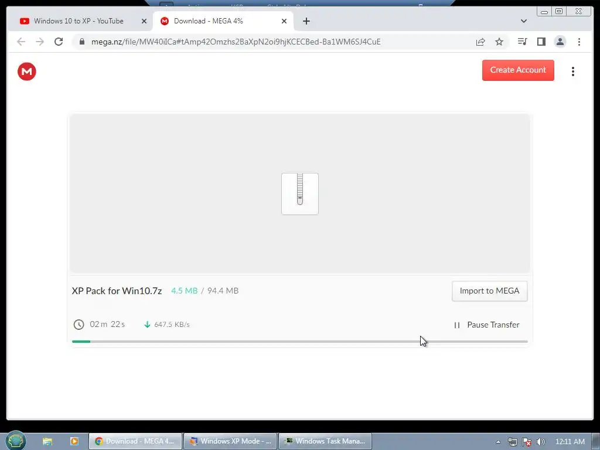Switch to the Windows 10 to XP YouTube tab
600x450 pixels.
pyautogui.click(x=78, y=21)
